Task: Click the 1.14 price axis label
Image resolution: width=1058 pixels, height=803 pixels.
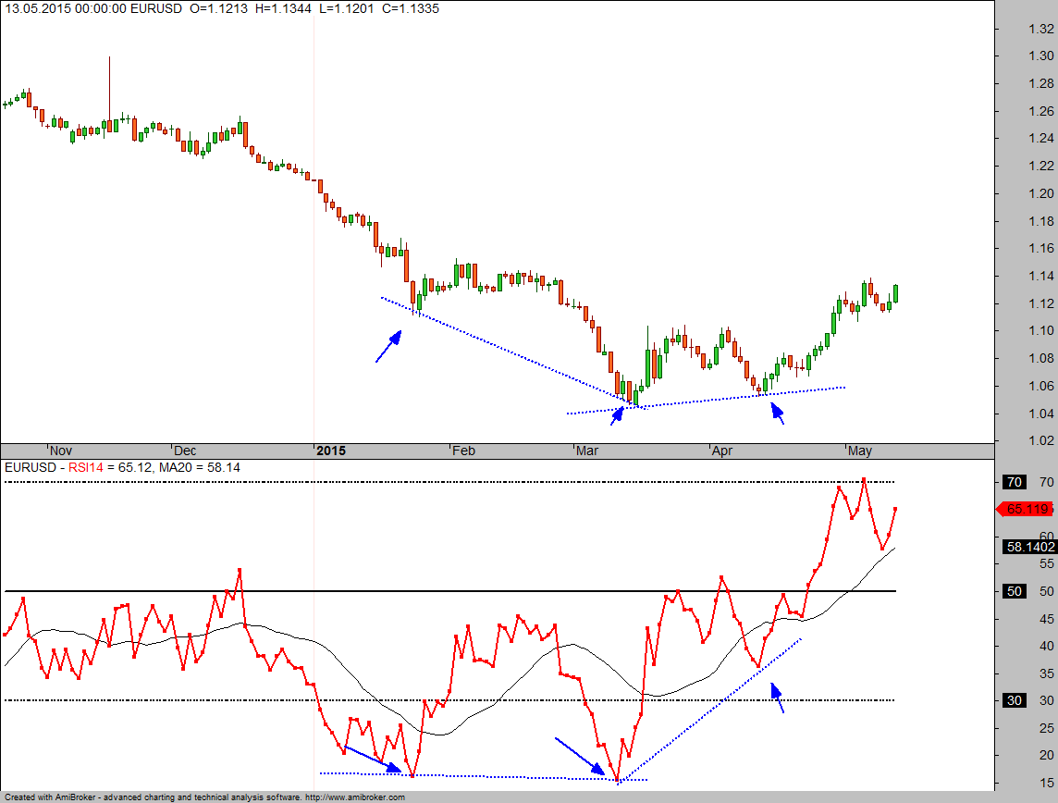Action: point(1041,276)
